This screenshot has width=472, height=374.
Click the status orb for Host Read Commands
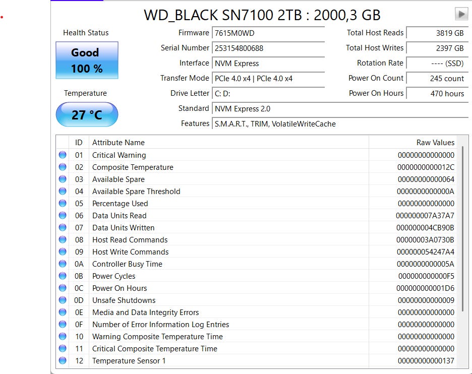(x=63, y=239)
